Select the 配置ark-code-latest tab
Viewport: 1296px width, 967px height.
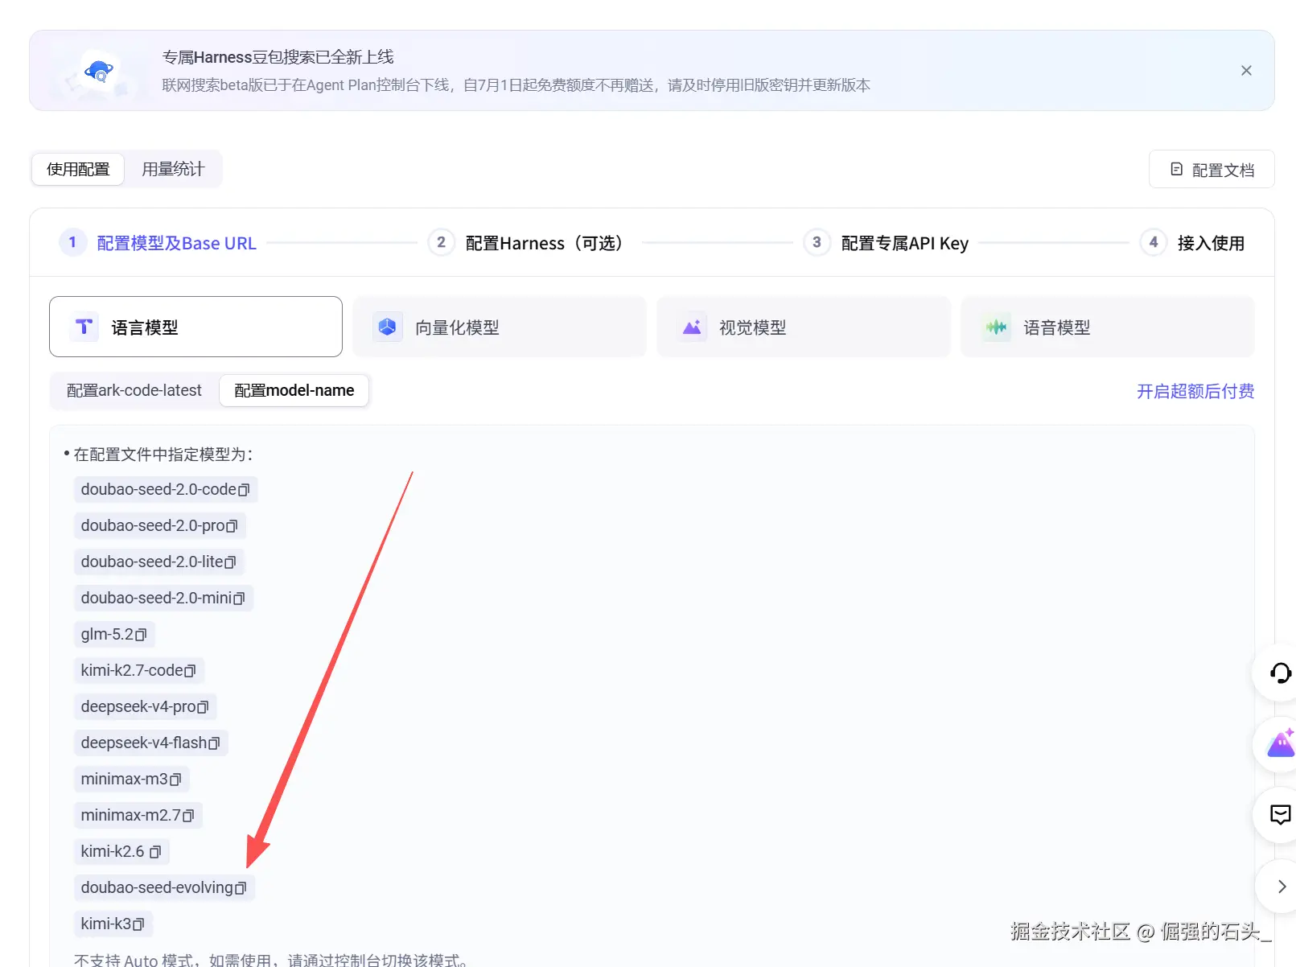point(134,390)
